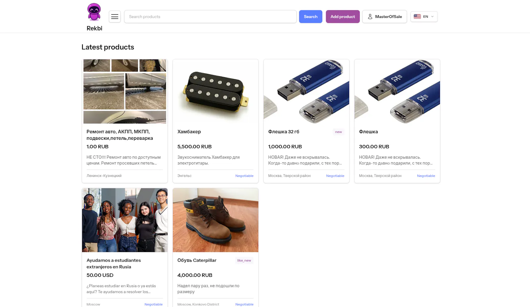The height and width of the screenshot is (307, 530).
Task: Click the new badge on Флешка 32 гб
Action: (339, 132)
